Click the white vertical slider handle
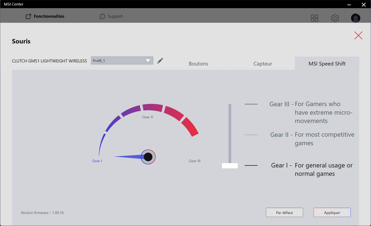 230,166
